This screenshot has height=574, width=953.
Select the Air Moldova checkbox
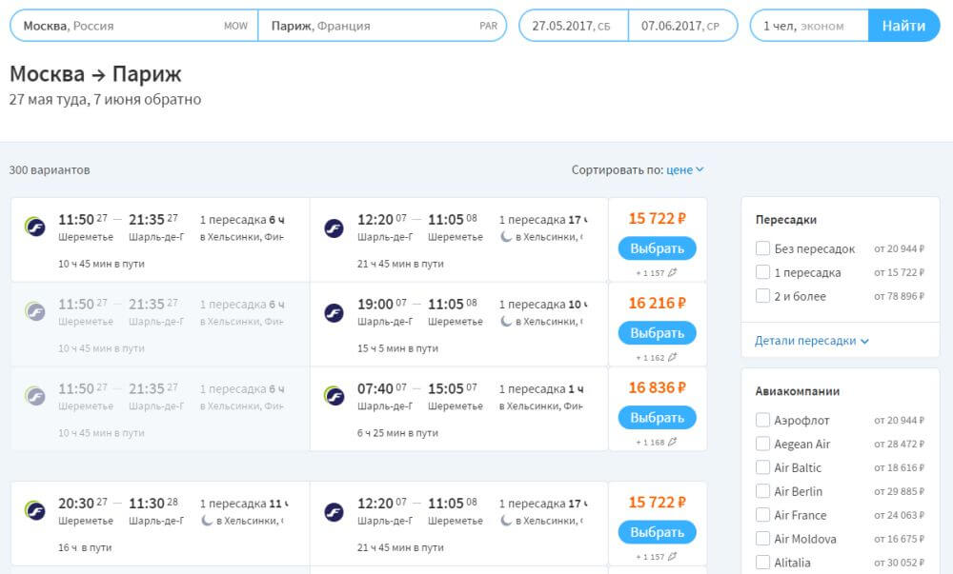point(762,538)
